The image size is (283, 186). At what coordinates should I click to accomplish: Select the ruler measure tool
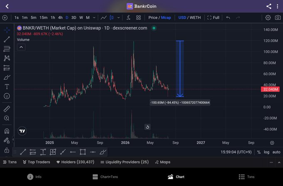(7, 109)
